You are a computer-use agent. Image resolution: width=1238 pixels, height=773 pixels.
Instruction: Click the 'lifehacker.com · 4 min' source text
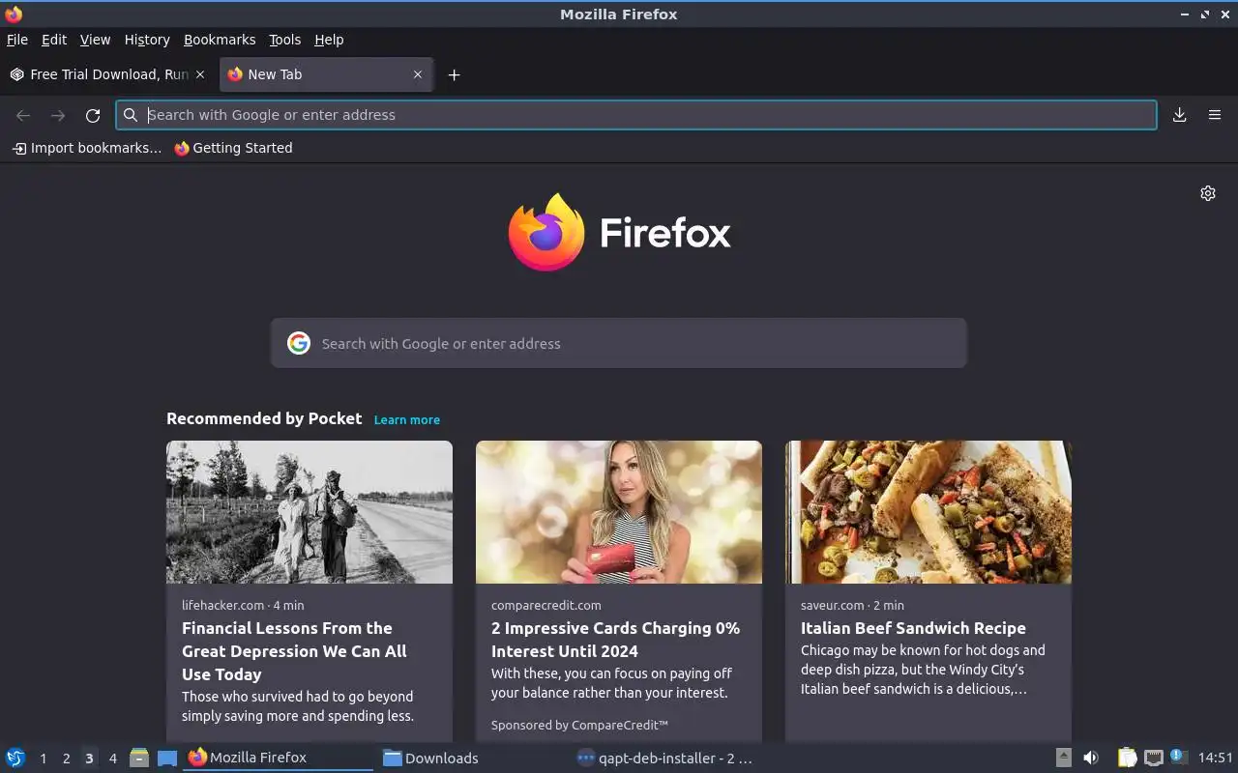[243, 605]
